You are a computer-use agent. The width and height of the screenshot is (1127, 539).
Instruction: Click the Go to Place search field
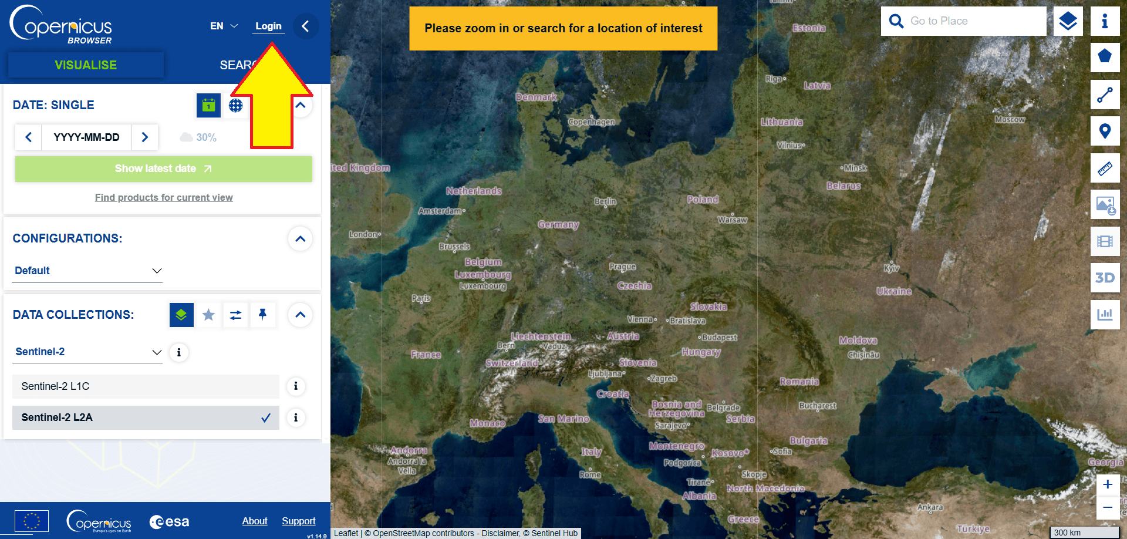(974, 21)
